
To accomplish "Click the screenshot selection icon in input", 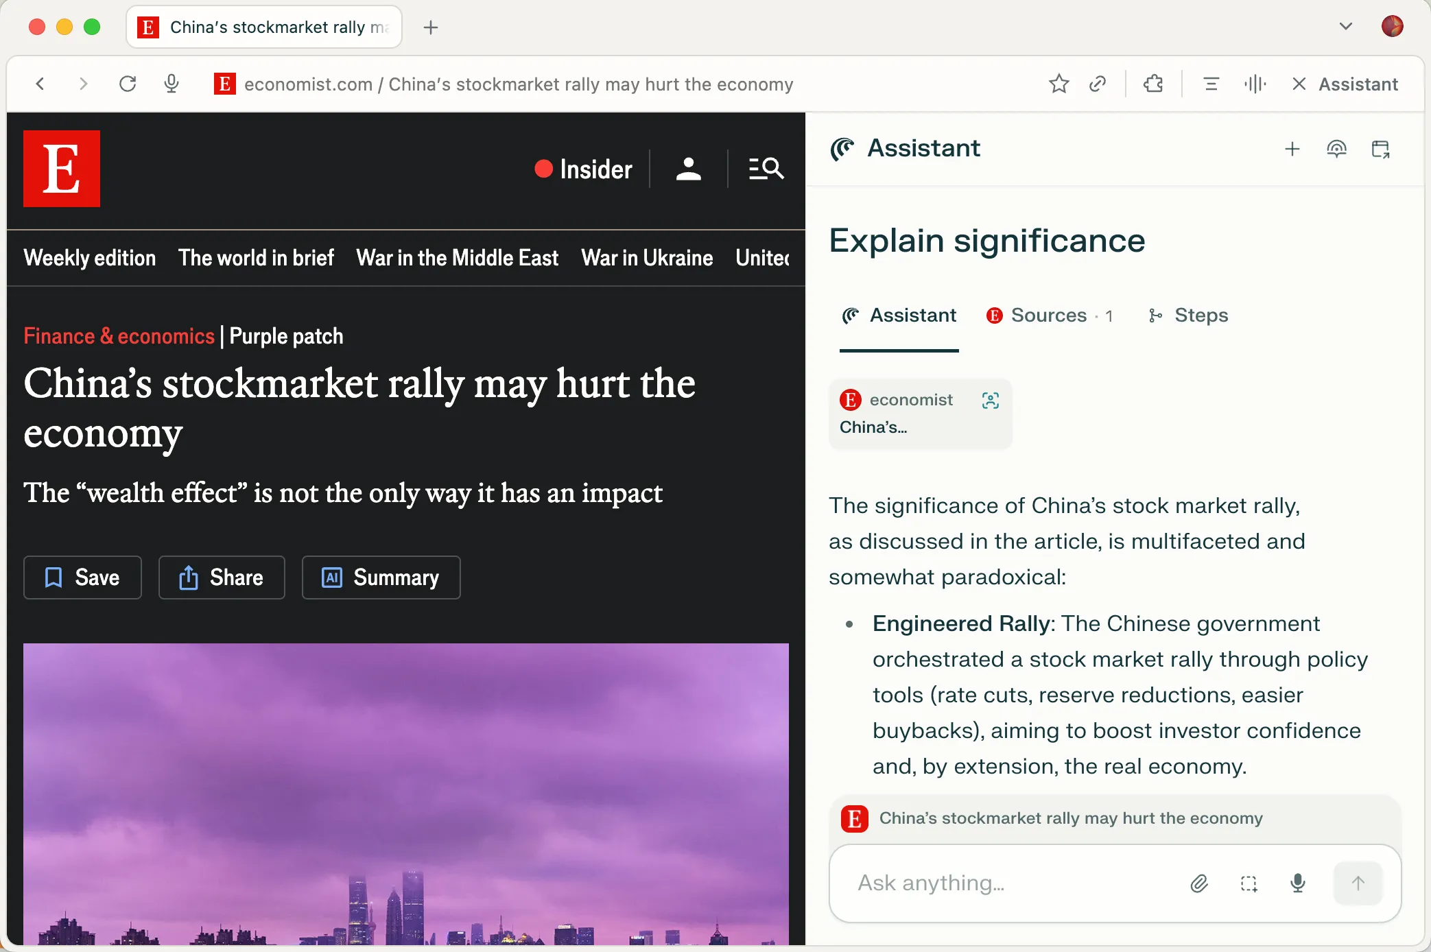I will point(1249,883).
